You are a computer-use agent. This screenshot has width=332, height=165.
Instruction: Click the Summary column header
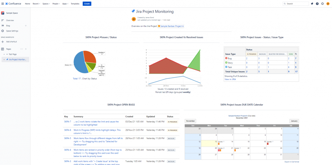point(78,116)
